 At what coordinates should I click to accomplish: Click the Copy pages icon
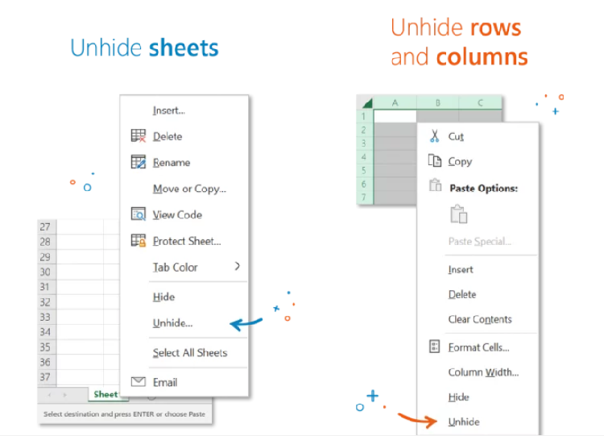tap(435, 160)
